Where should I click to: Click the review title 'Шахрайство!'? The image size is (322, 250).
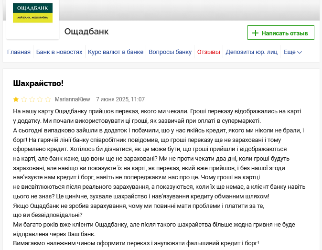pos(38,83)
